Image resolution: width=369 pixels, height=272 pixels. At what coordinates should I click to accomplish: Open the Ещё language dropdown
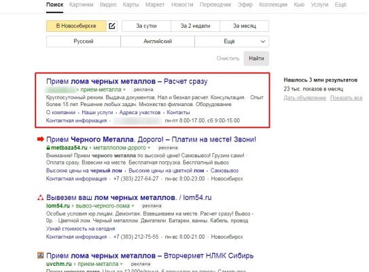pos(232,41)
